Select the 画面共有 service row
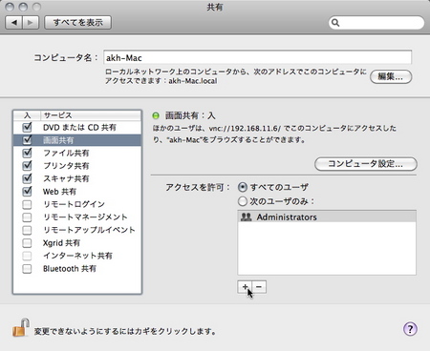430x351 pixels. point(77,140)
